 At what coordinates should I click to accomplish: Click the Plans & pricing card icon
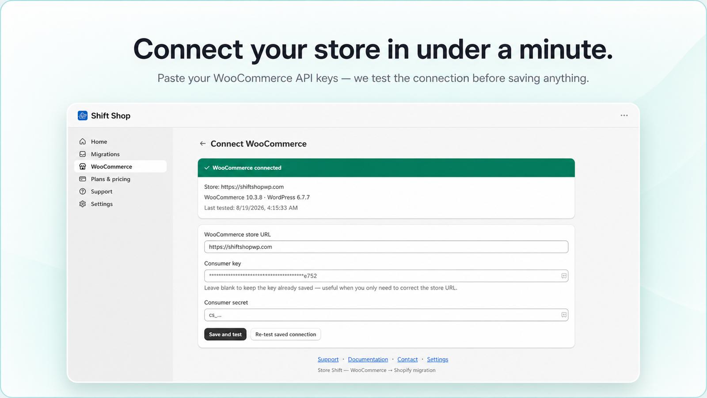[x=83, y=179]
